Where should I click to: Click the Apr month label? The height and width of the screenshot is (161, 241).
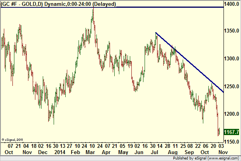tap(106, 152)
